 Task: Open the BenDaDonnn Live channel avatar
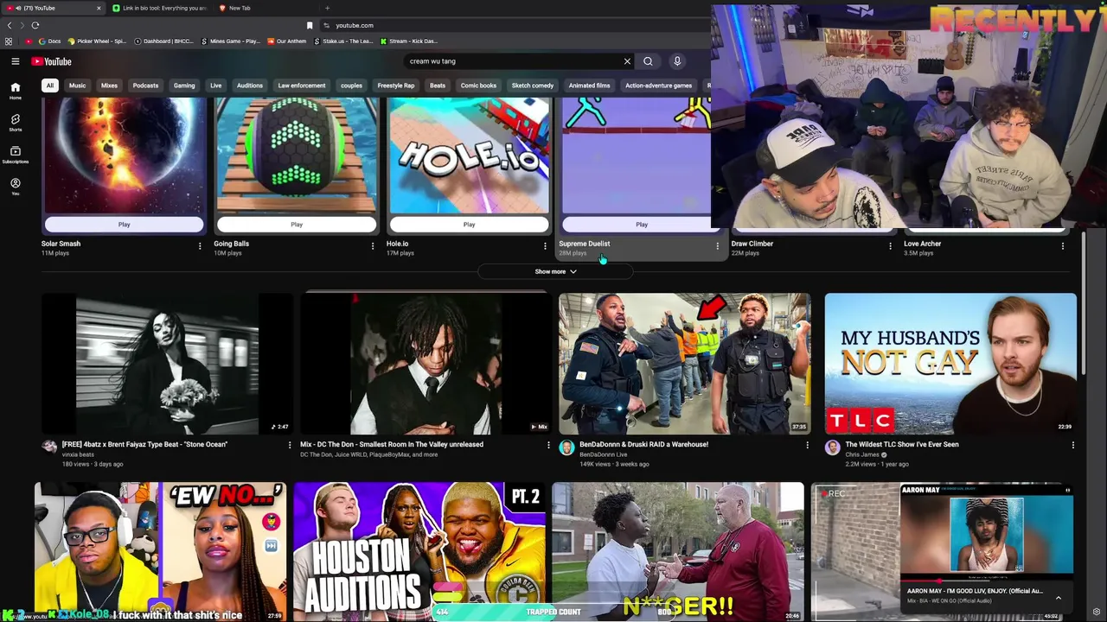566,447
